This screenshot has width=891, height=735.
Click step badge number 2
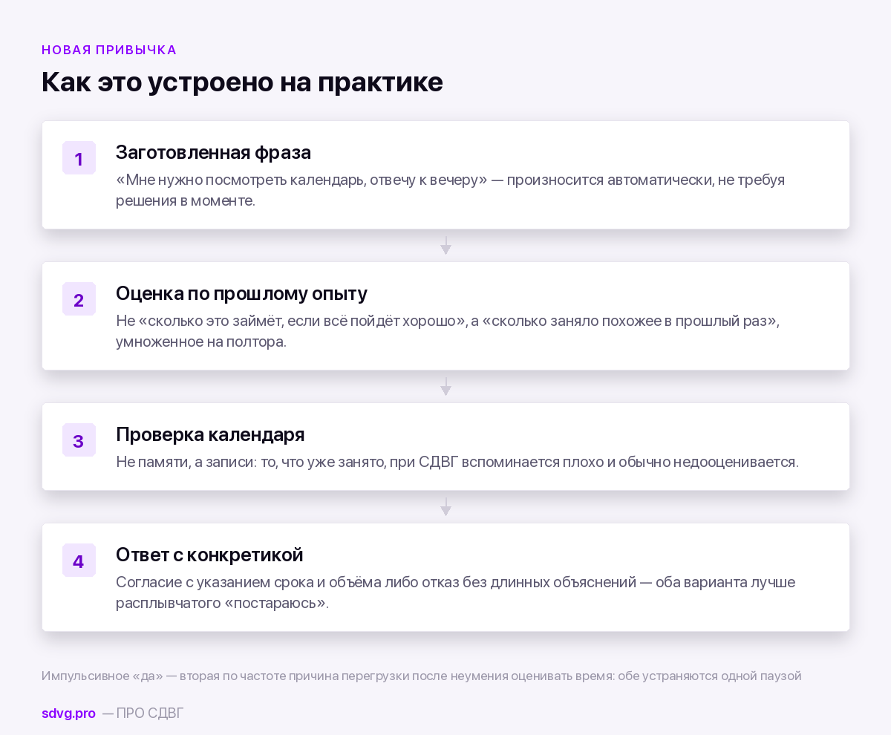tap(79, 299)
